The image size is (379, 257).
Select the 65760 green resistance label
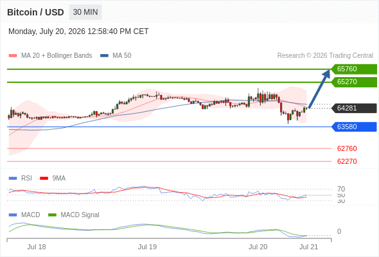click(x=354, y=69)
